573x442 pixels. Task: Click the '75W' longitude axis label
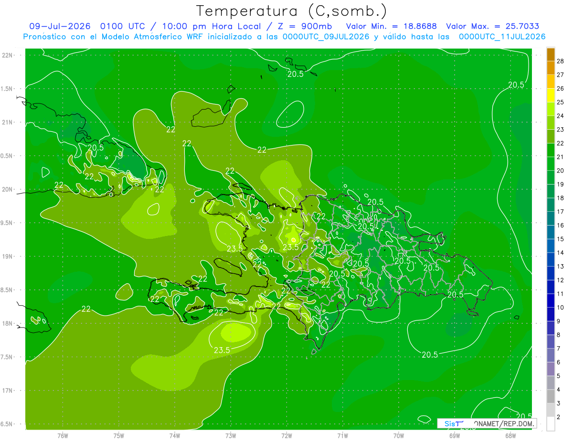(x=118, y=435)
